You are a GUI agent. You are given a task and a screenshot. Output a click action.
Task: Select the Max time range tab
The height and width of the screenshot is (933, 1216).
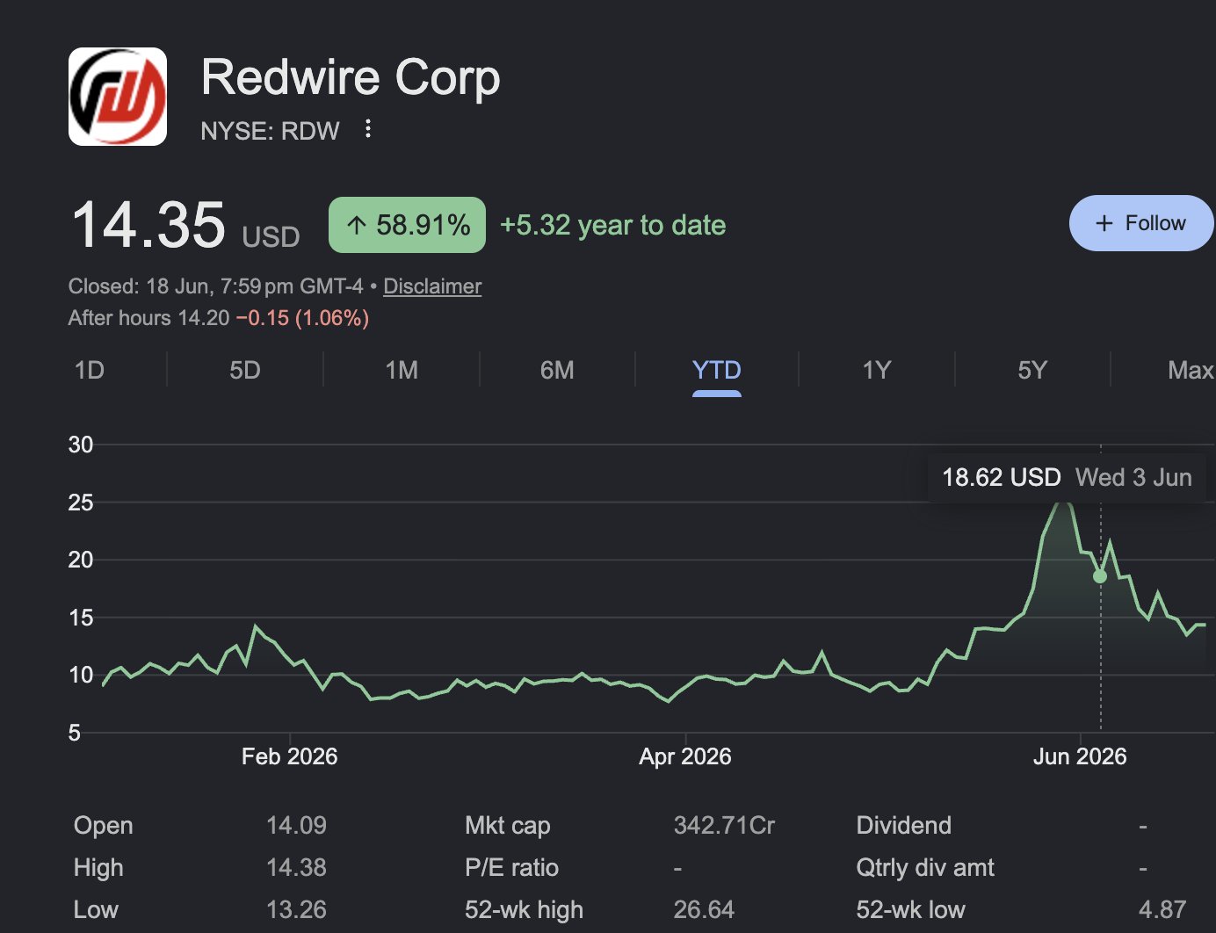coord(1191,370)
